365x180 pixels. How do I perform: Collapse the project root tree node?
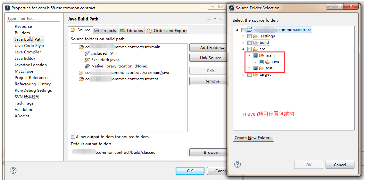pos(237,30)
